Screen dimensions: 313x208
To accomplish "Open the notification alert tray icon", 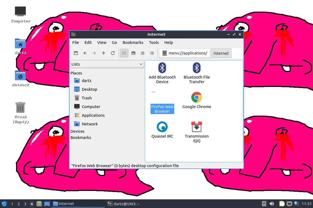I will [296, 203].
